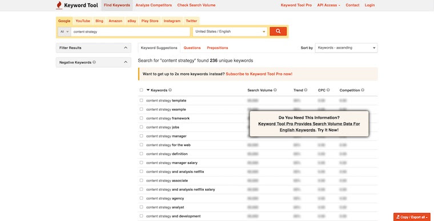Screen dimensions: 434x221
Task: Click the content strategy search field
Action: pos(130,31)
